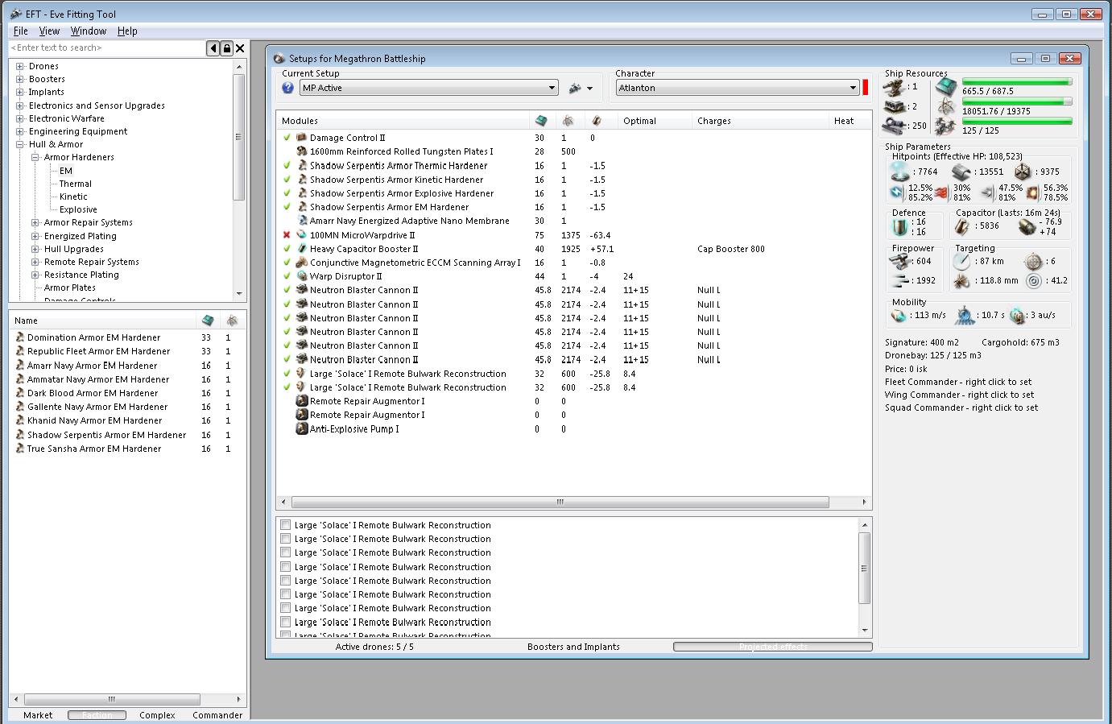The height and width of the screenshot is (724, 1112).
Task: Click the hull structure icon showing 9375
Action: click(x=1022, y=172)
